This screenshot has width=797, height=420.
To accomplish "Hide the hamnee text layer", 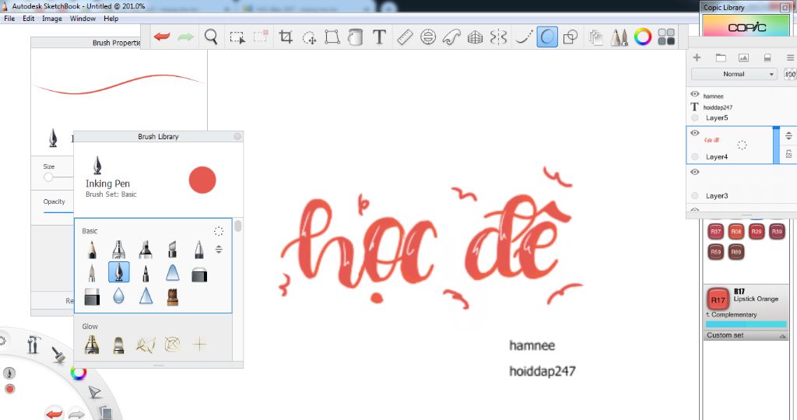I will point(695,94).
